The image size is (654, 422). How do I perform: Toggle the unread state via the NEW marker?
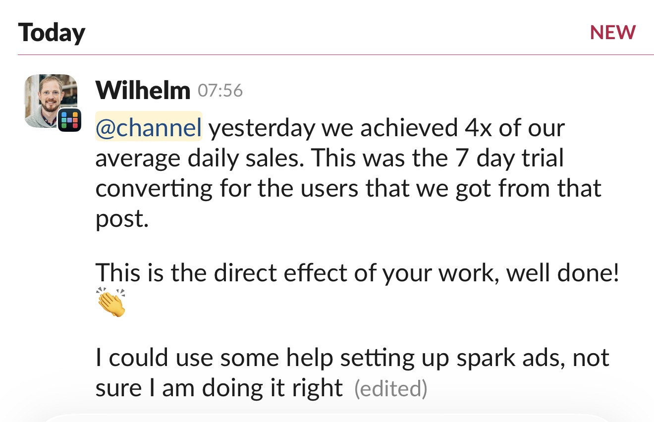point(613,32)
